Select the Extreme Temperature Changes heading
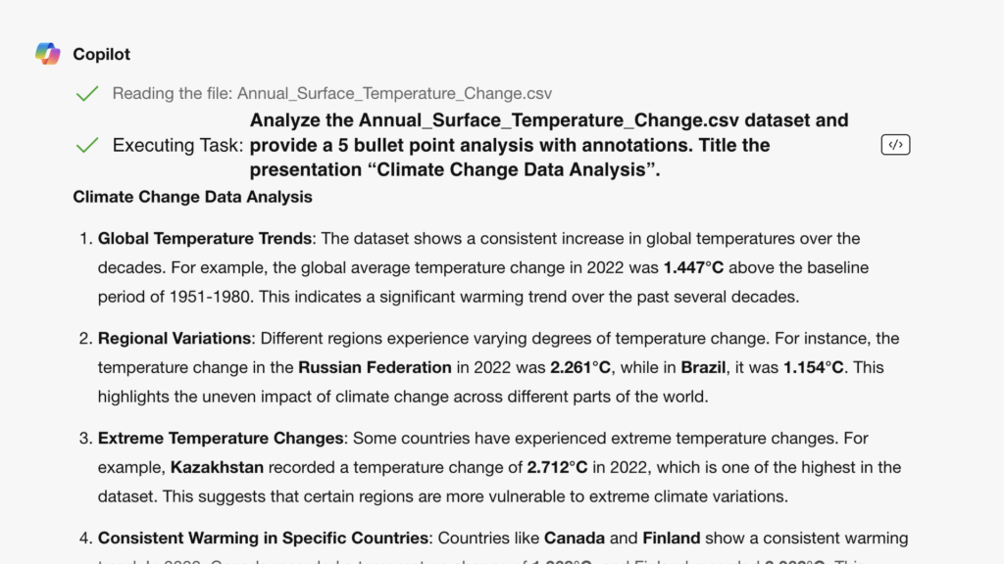The height and width of the screenshot is (564, 1004). coord(221,438)
